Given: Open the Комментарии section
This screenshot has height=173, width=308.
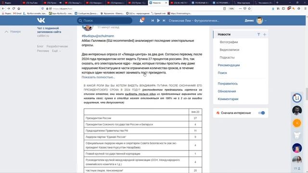Looking at the screenshot, I should click(x=228, y=99).
